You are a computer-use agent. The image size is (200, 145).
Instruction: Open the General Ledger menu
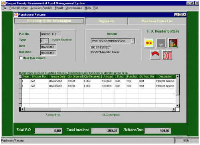tap(18, 8)
